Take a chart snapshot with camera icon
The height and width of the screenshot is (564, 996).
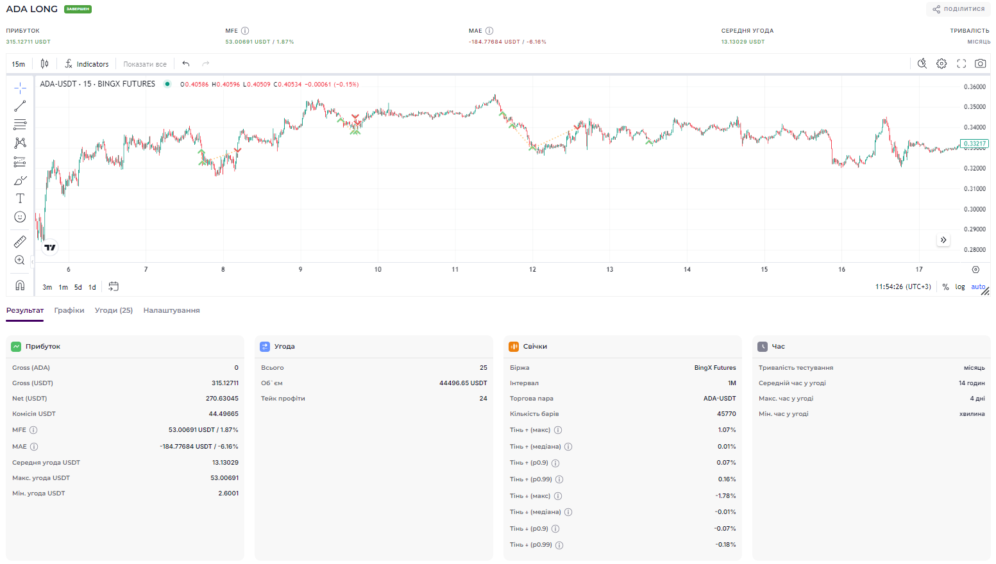[980, 63]
